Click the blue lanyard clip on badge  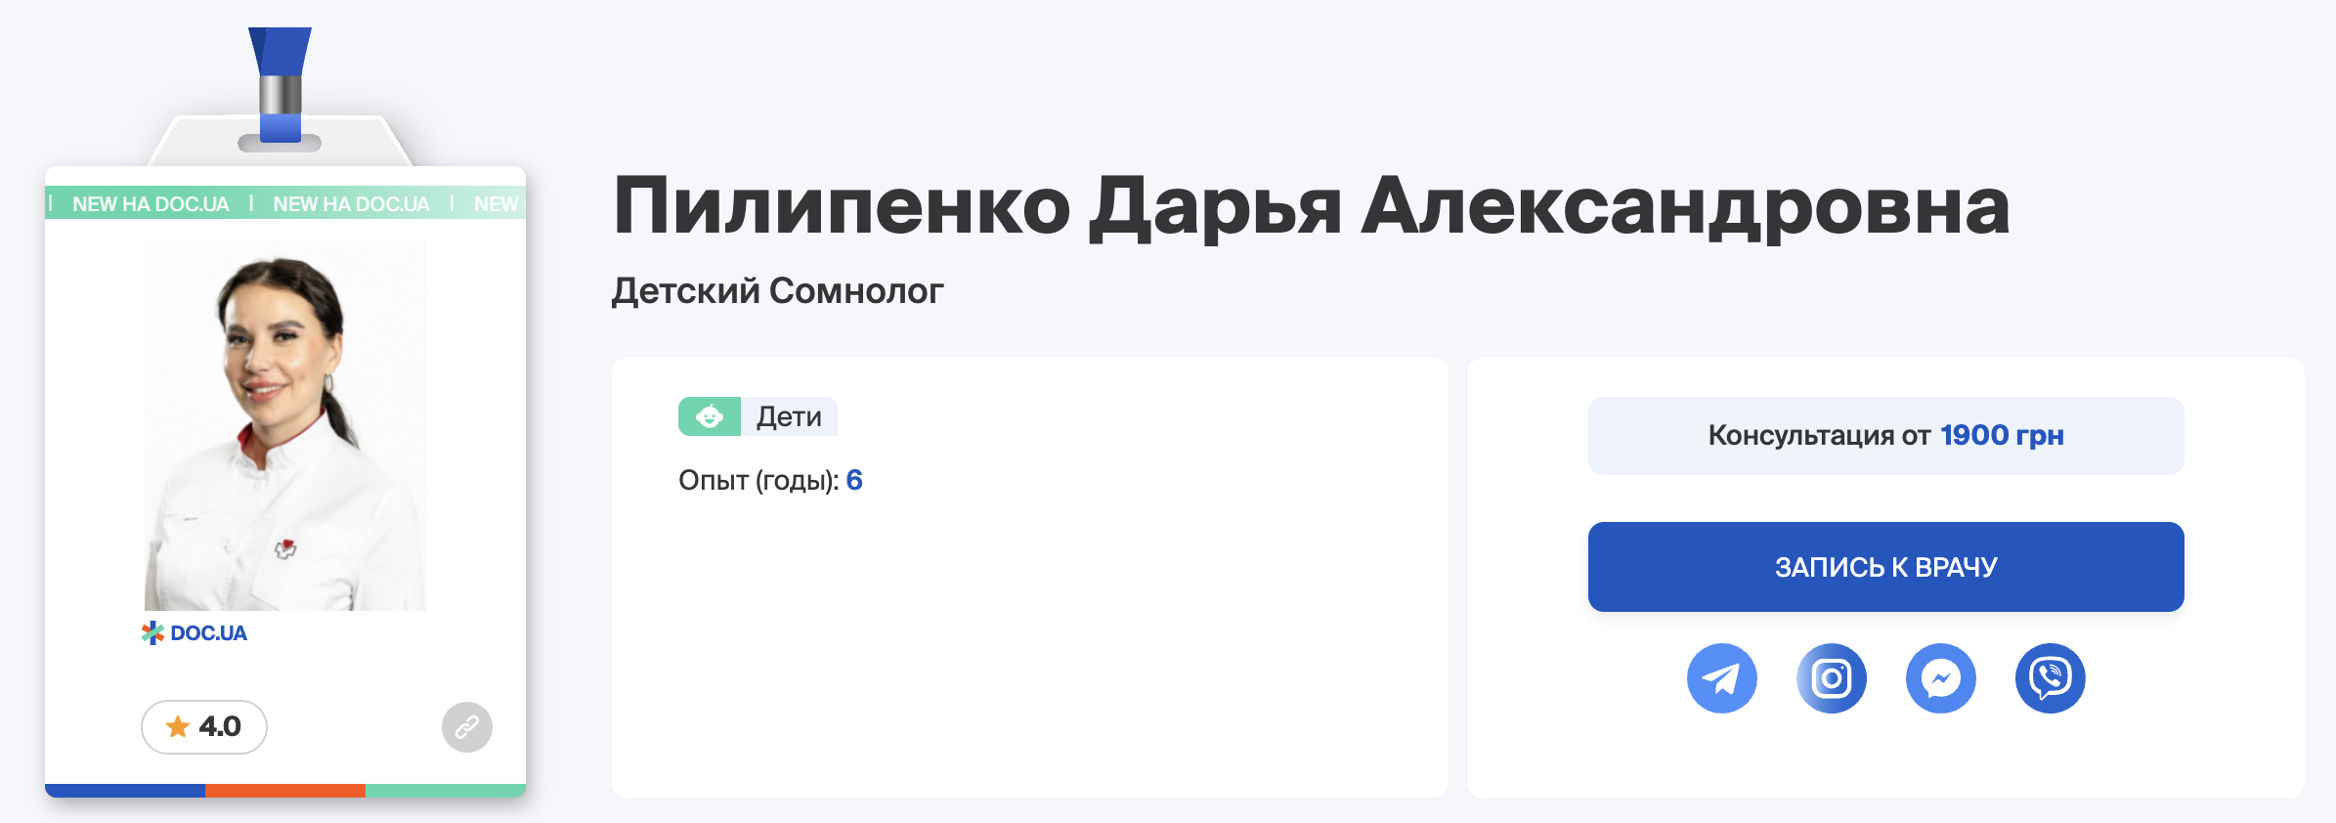click(x=281, y=88)
